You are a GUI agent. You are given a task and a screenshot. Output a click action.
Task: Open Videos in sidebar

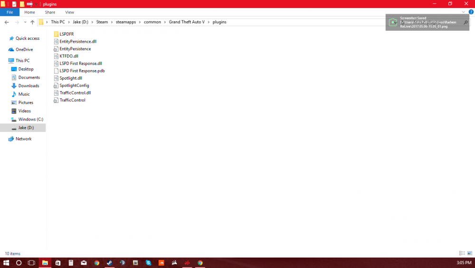click(x=21, y=111)
